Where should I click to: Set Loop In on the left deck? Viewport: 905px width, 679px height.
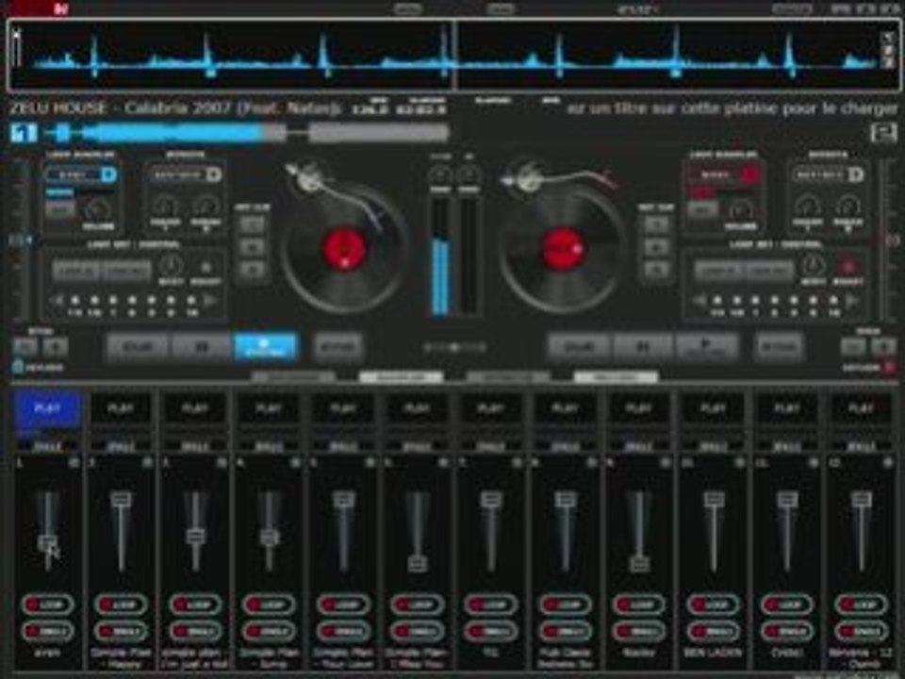click(x=76, y=270)
